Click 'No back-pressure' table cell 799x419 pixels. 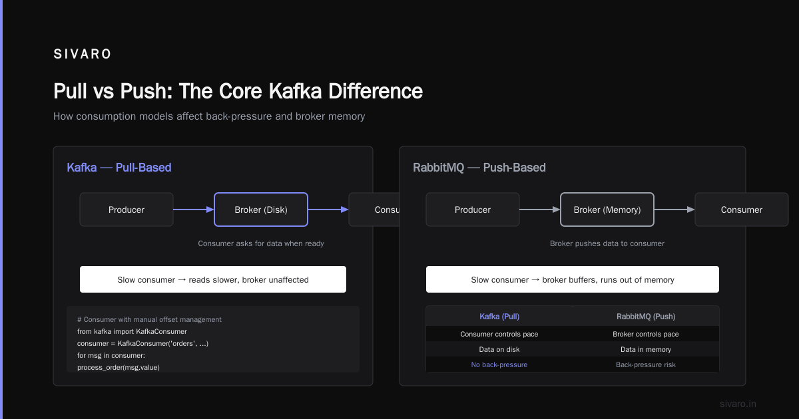pos(499,364)
